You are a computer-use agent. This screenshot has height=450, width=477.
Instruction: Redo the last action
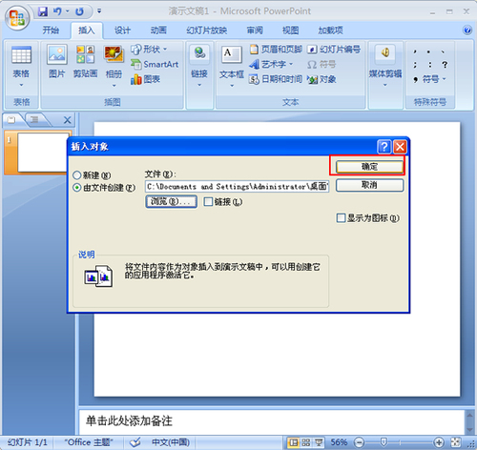point(79,11)
